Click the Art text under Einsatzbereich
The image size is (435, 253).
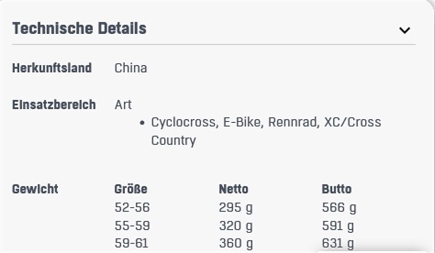coord(123,105)
